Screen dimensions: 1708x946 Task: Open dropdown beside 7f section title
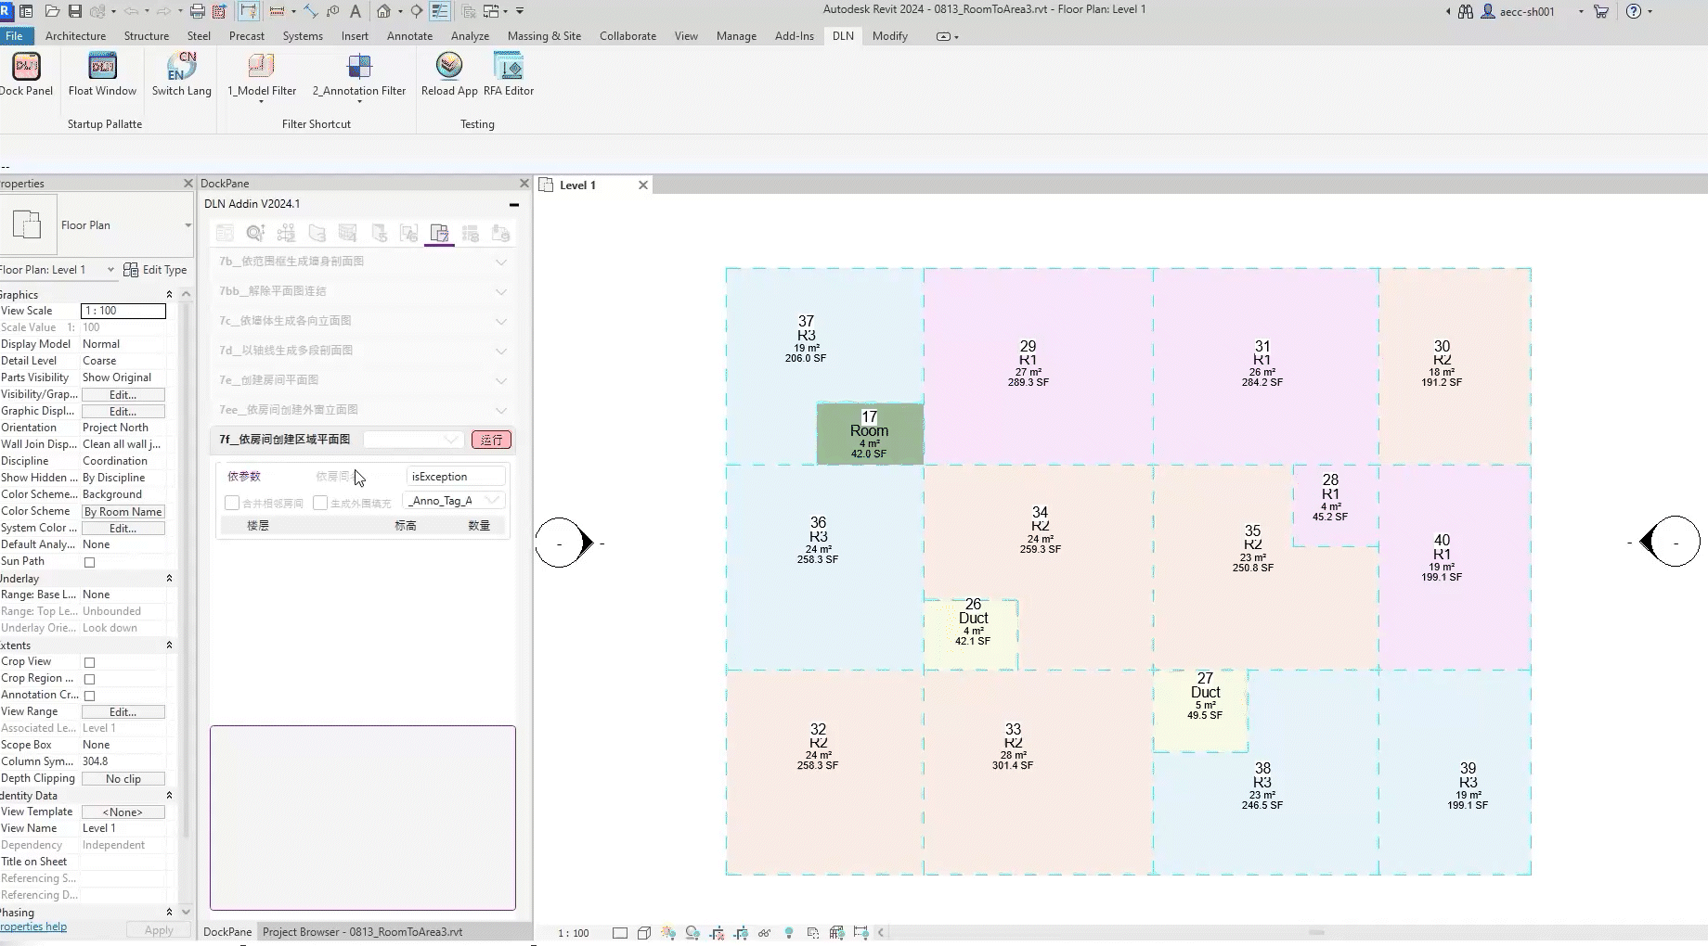(x=413, y=440)
